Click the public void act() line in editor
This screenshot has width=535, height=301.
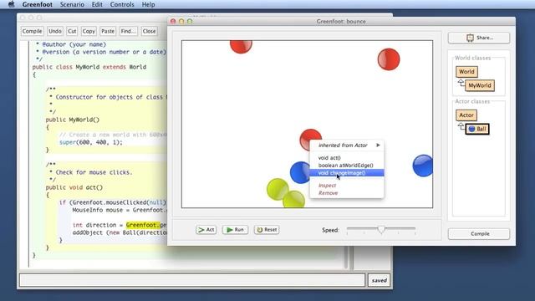(74, 187)
